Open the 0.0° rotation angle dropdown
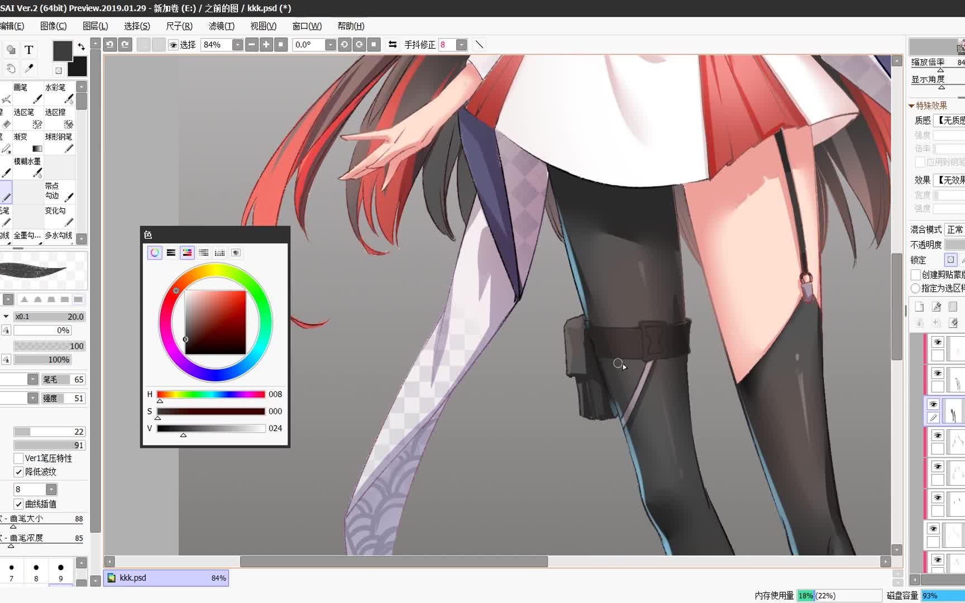965x603 pixels. [x=330, y=45]
